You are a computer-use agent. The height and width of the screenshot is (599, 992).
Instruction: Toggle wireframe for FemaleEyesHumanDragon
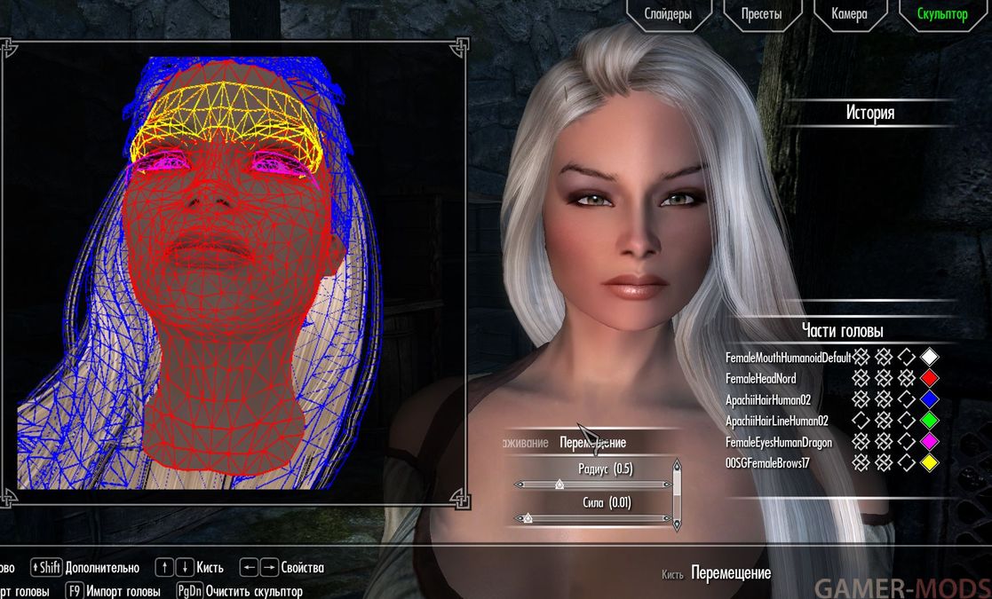click(883, 442)
